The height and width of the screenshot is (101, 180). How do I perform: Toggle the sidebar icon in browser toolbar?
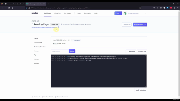click(161, 8)
